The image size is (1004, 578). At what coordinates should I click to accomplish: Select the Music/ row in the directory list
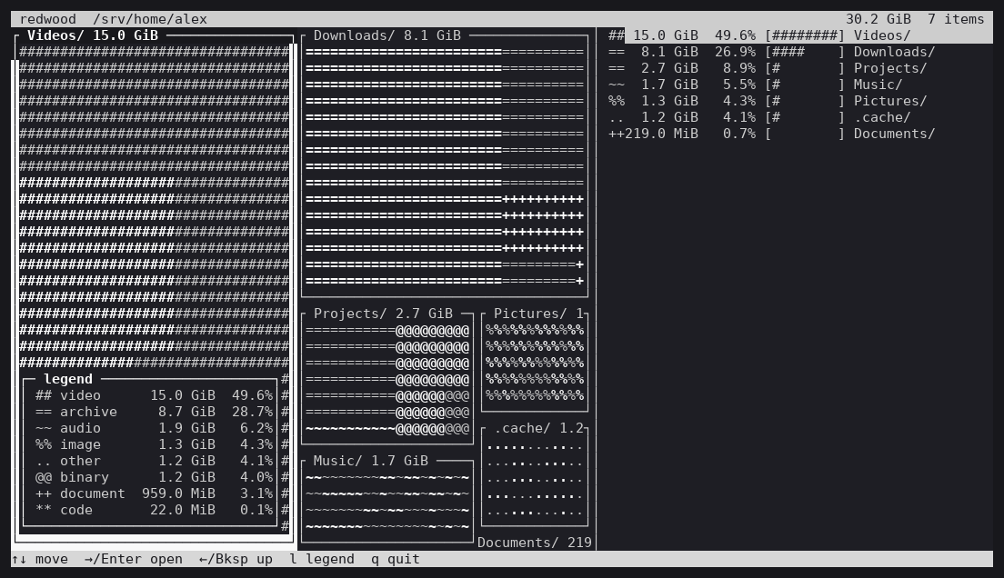[800, 85]
